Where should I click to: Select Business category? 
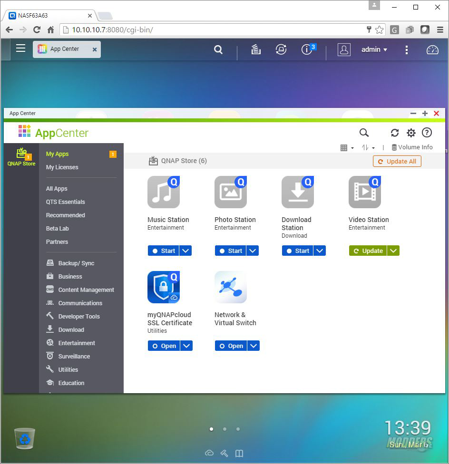tap(64, 276)
